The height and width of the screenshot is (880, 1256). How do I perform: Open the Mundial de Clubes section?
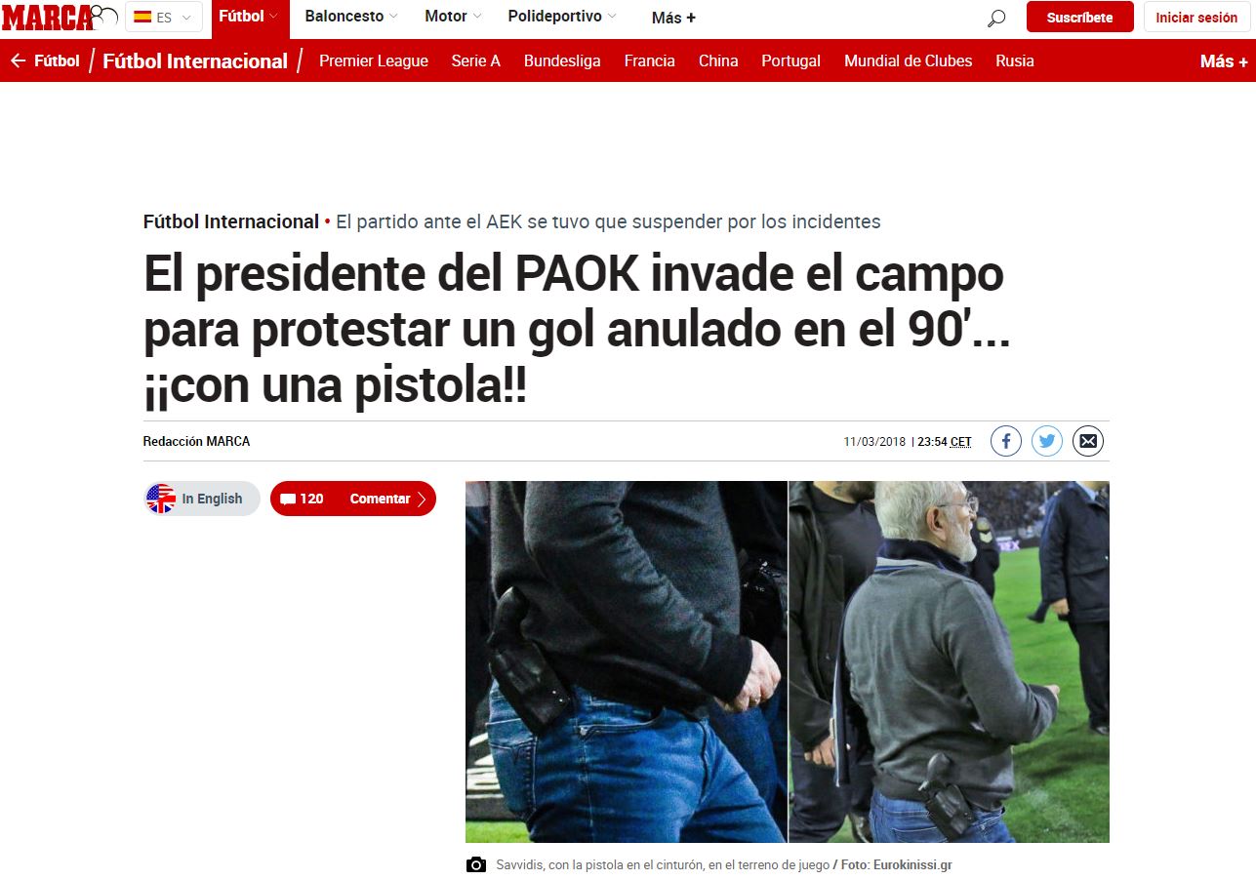[x=908, y=60]
